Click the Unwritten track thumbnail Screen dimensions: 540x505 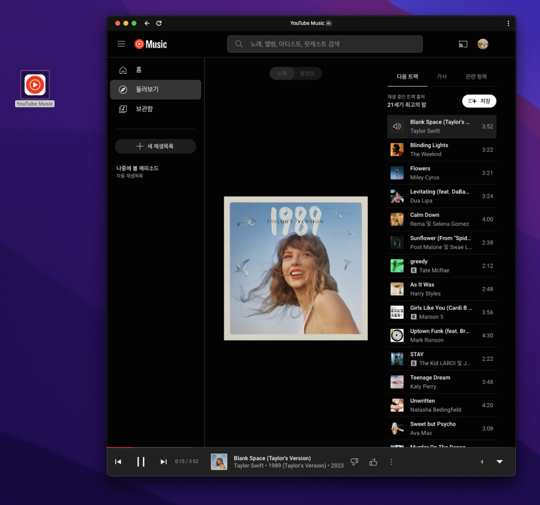397,405
